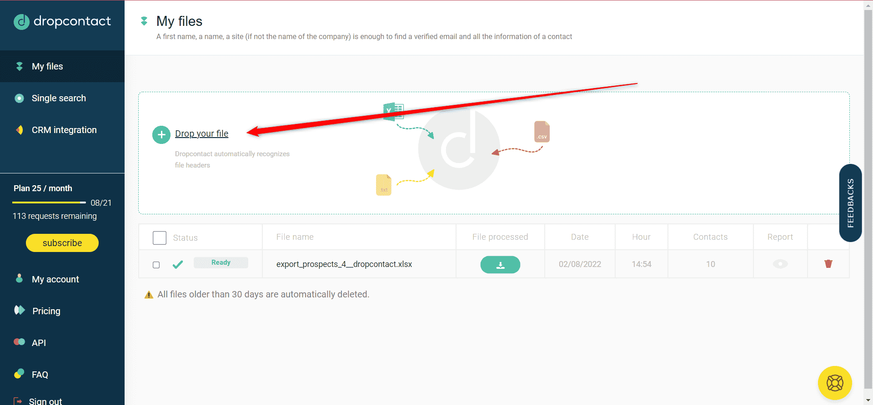Open the help lifebuoy chat button
The height and width of the screenshot is (405, 873).
click(x=835, y=383)
